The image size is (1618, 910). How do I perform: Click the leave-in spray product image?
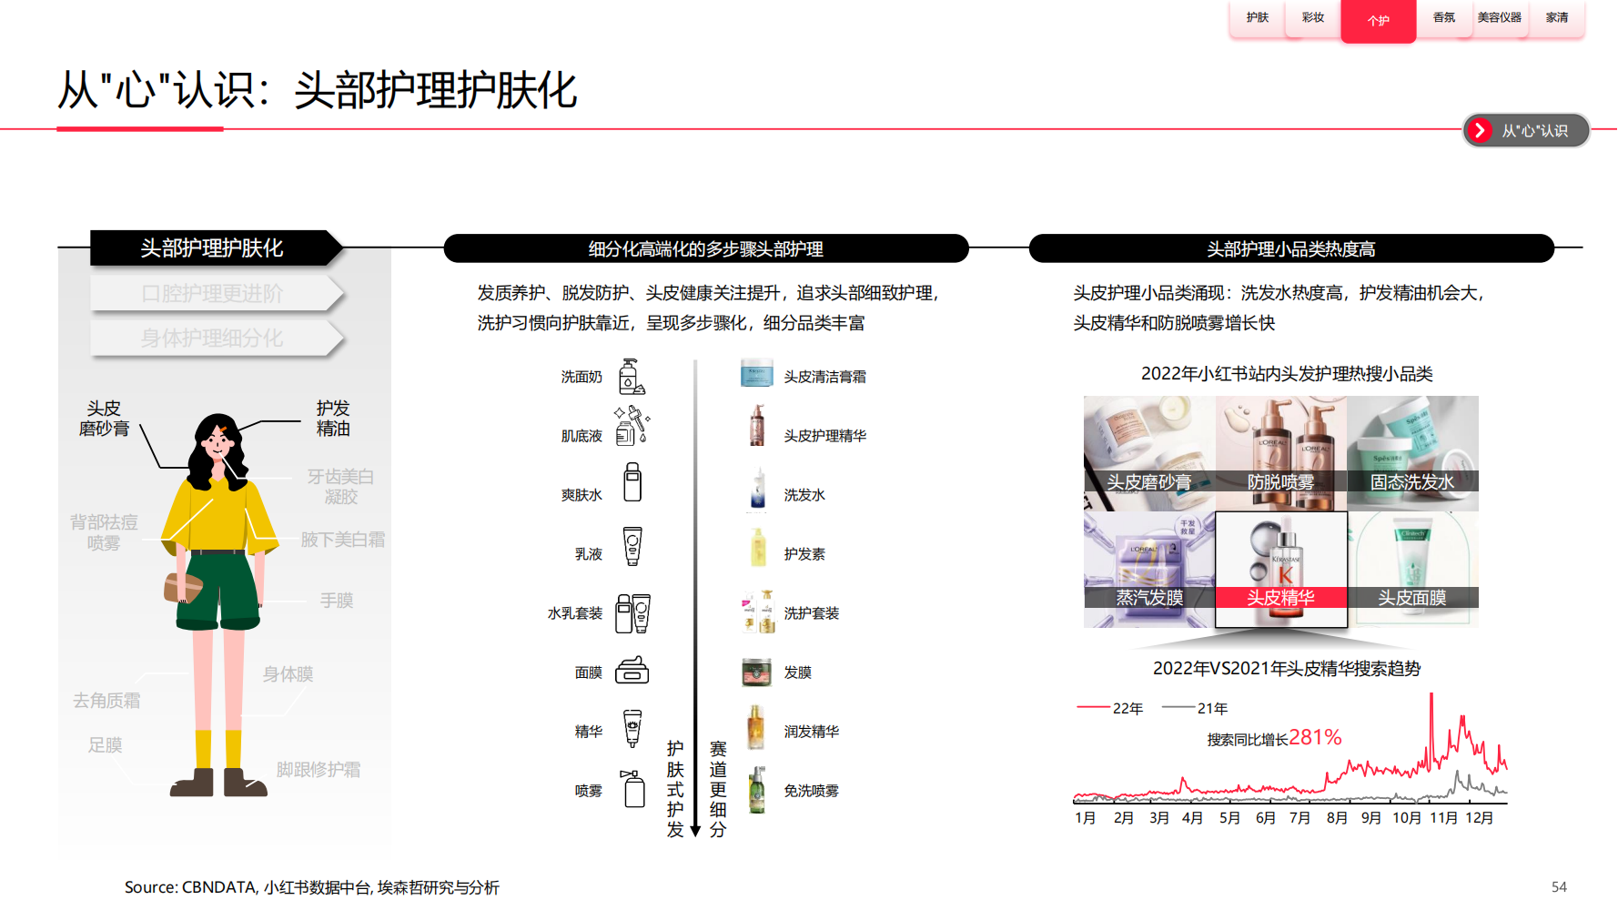(756, 790)
